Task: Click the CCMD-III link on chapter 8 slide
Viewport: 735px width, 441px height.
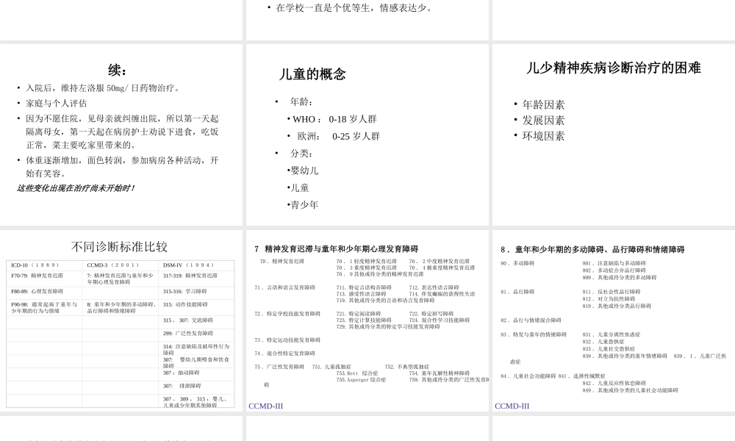Action: click(x=511, y=405)
